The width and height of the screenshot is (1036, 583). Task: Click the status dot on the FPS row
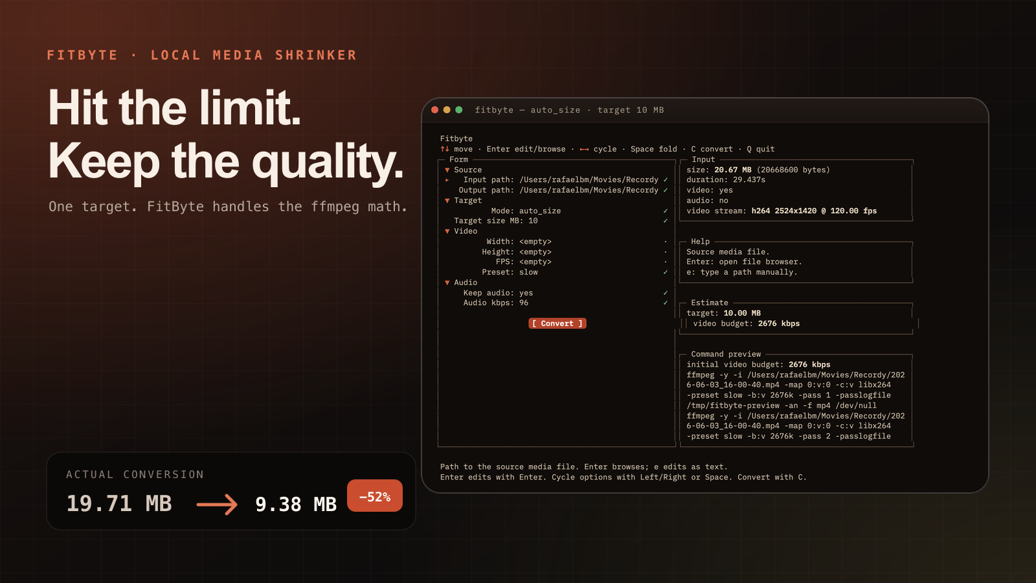(665, 262)
